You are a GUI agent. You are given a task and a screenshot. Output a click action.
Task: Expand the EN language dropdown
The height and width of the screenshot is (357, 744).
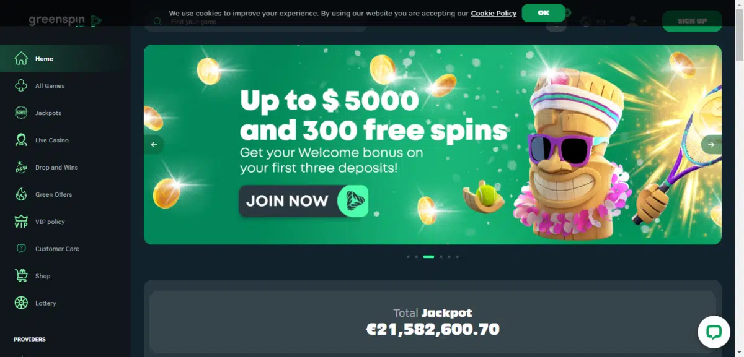click(x=599, y=22)
